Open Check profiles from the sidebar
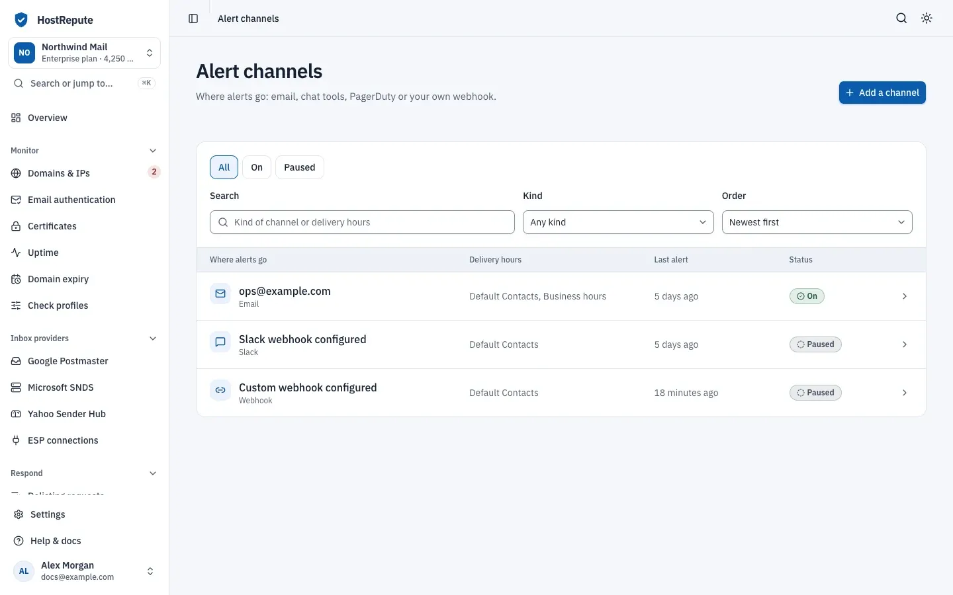 coord(84,305)
